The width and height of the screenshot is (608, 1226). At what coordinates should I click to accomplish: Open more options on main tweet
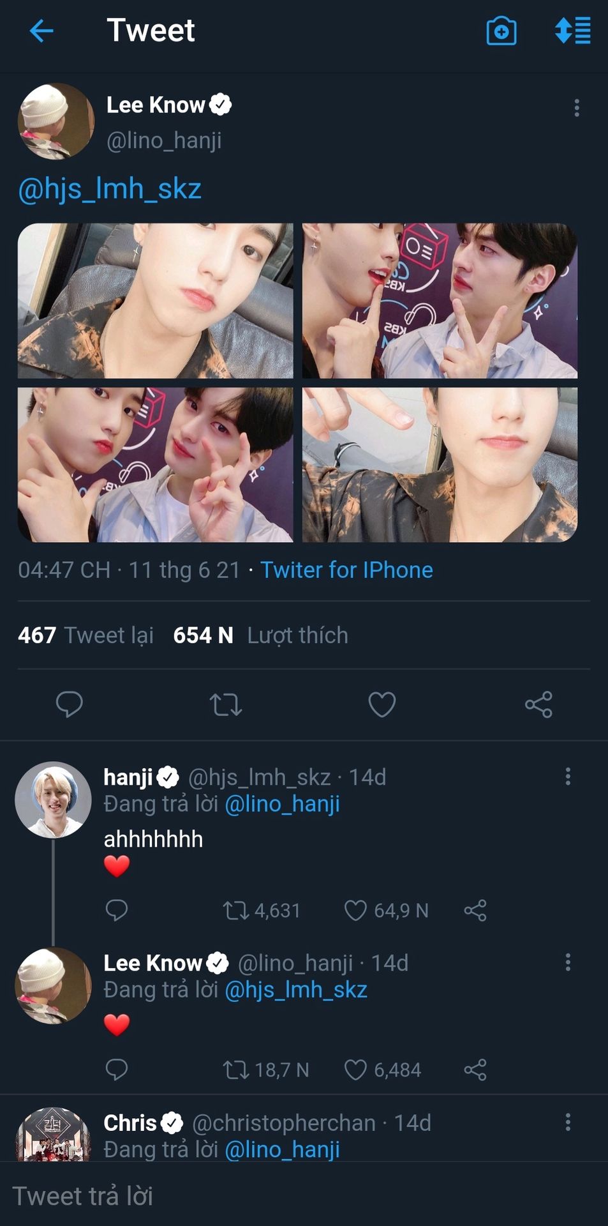(x=577, y=107)
